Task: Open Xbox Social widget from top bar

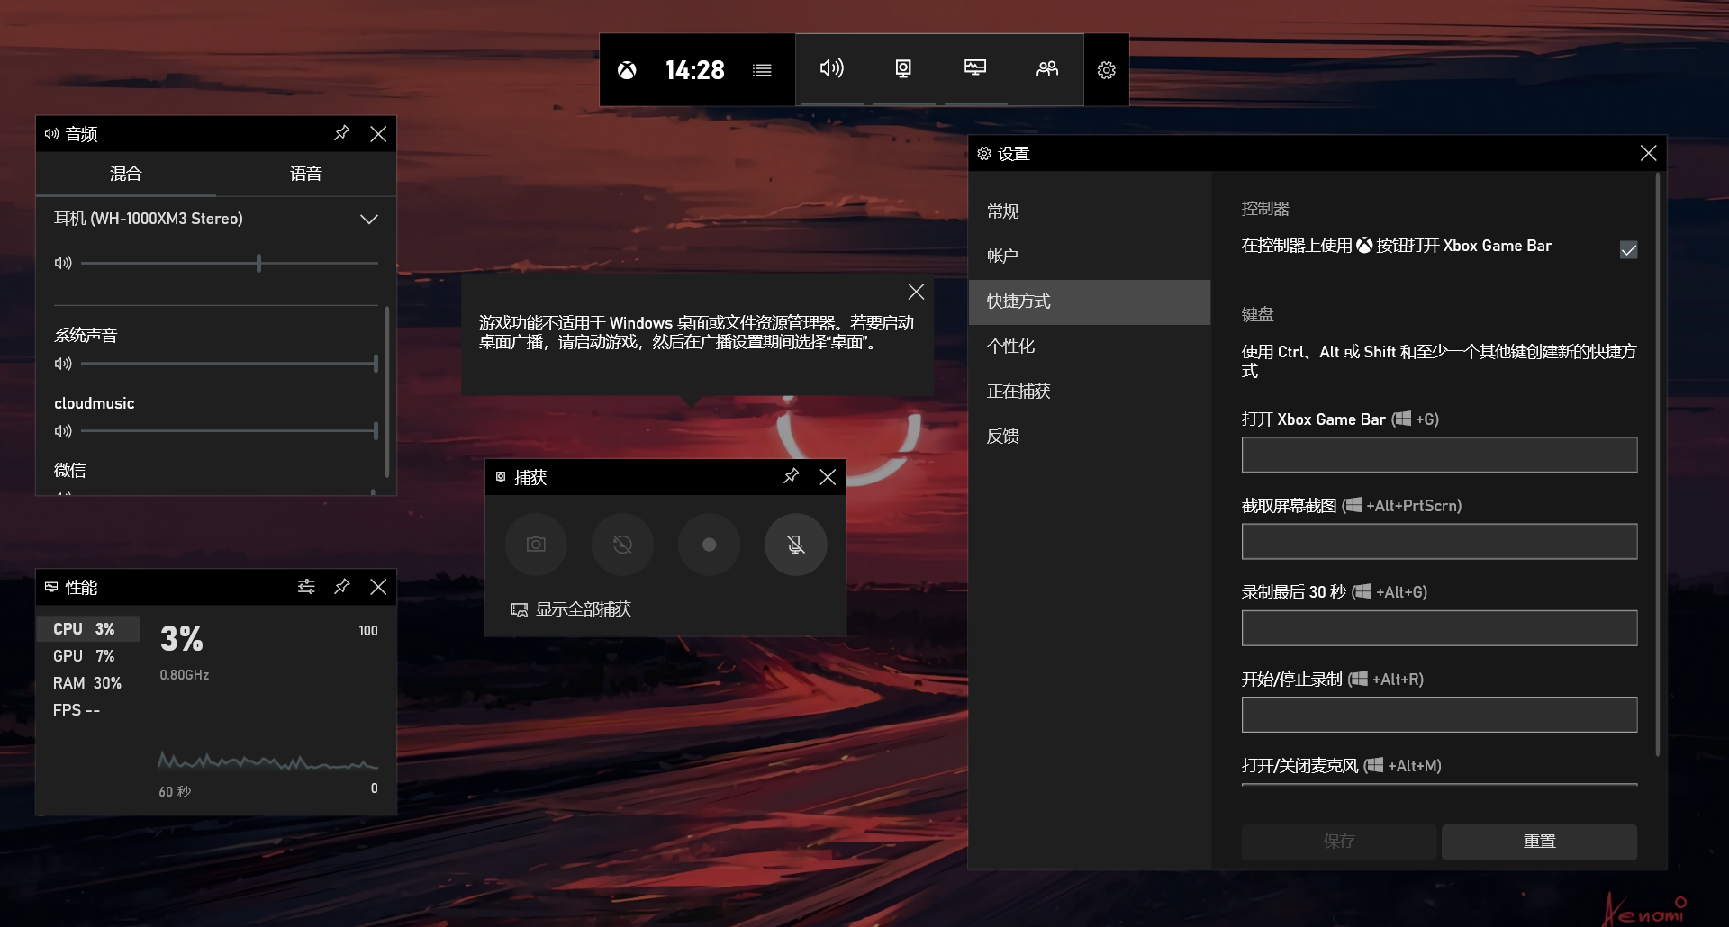Action: point(1046,68)
